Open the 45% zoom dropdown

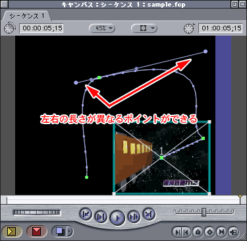point(102,28)
